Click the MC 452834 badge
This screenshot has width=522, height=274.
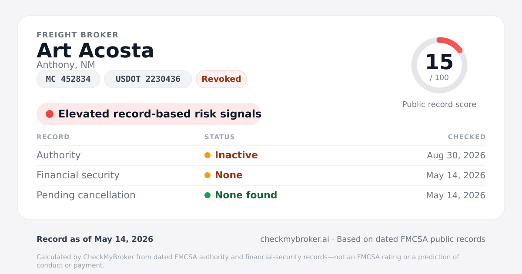pyautogui.click(x=68, y=79)
